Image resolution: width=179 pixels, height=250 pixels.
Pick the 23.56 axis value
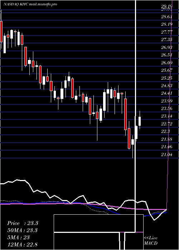click(x=166, y=109)
